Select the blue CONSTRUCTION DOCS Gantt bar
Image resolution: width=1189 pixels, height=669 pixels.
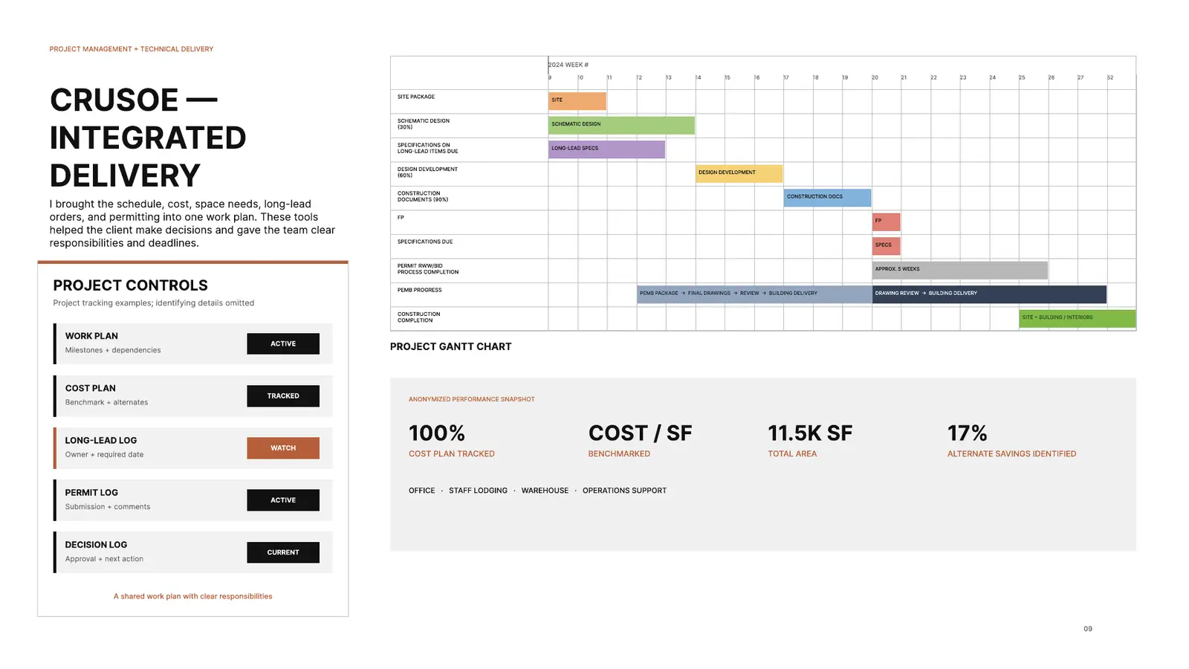827,197
